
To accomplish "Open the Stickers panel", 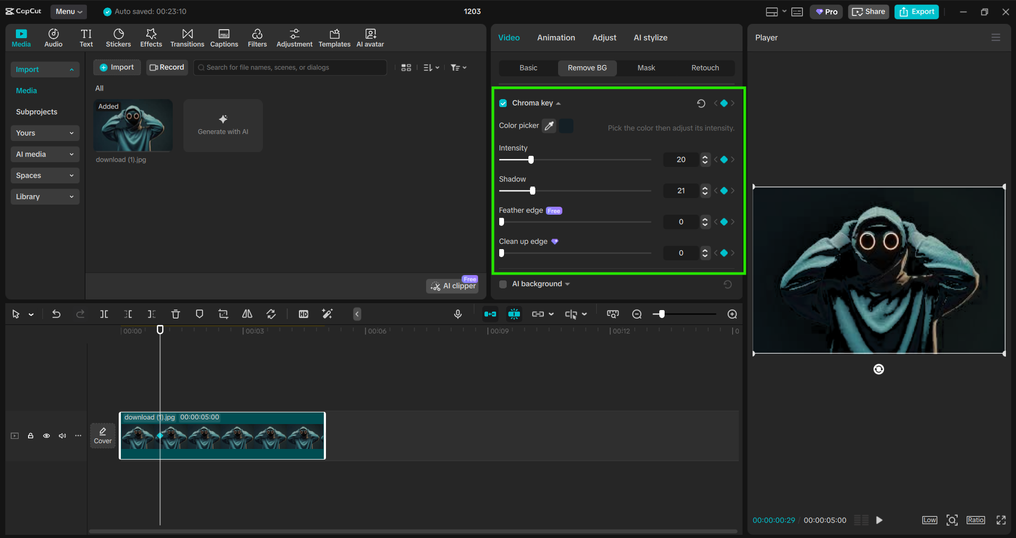I will [118, 38].
